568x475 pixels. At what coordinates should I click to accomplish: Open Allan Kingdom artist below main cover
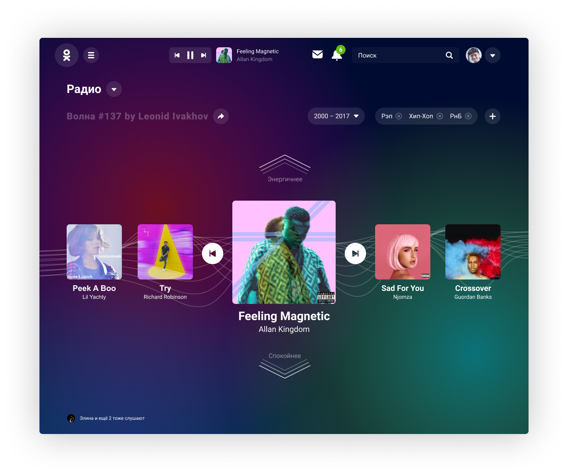(284, 329)
